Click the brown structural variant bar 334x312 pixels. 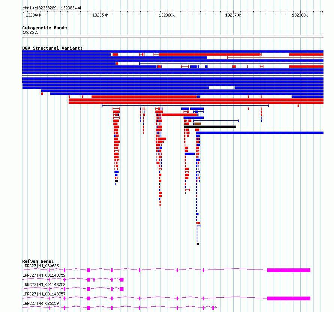point(197,124)
